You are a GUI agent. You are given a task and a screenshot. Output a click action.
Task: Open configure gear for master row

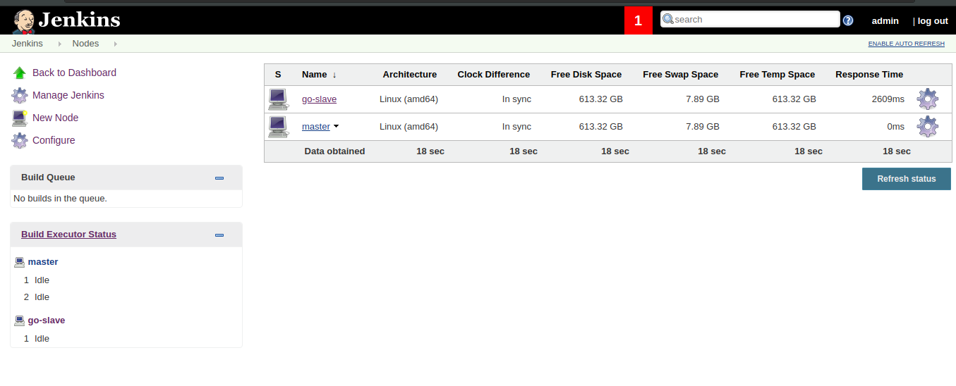click(927, 127)
